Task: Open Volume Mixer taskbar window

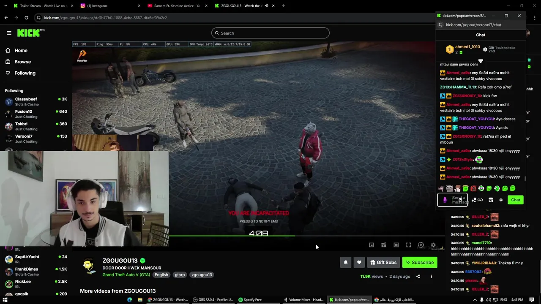Action: point(304,300)
